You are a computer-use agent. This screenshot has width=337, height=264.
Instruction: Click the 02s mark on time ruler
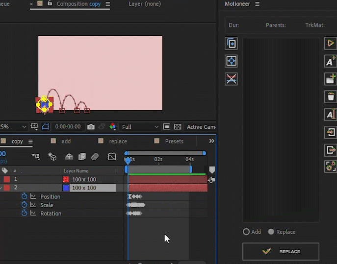click(x=158, y=159)
